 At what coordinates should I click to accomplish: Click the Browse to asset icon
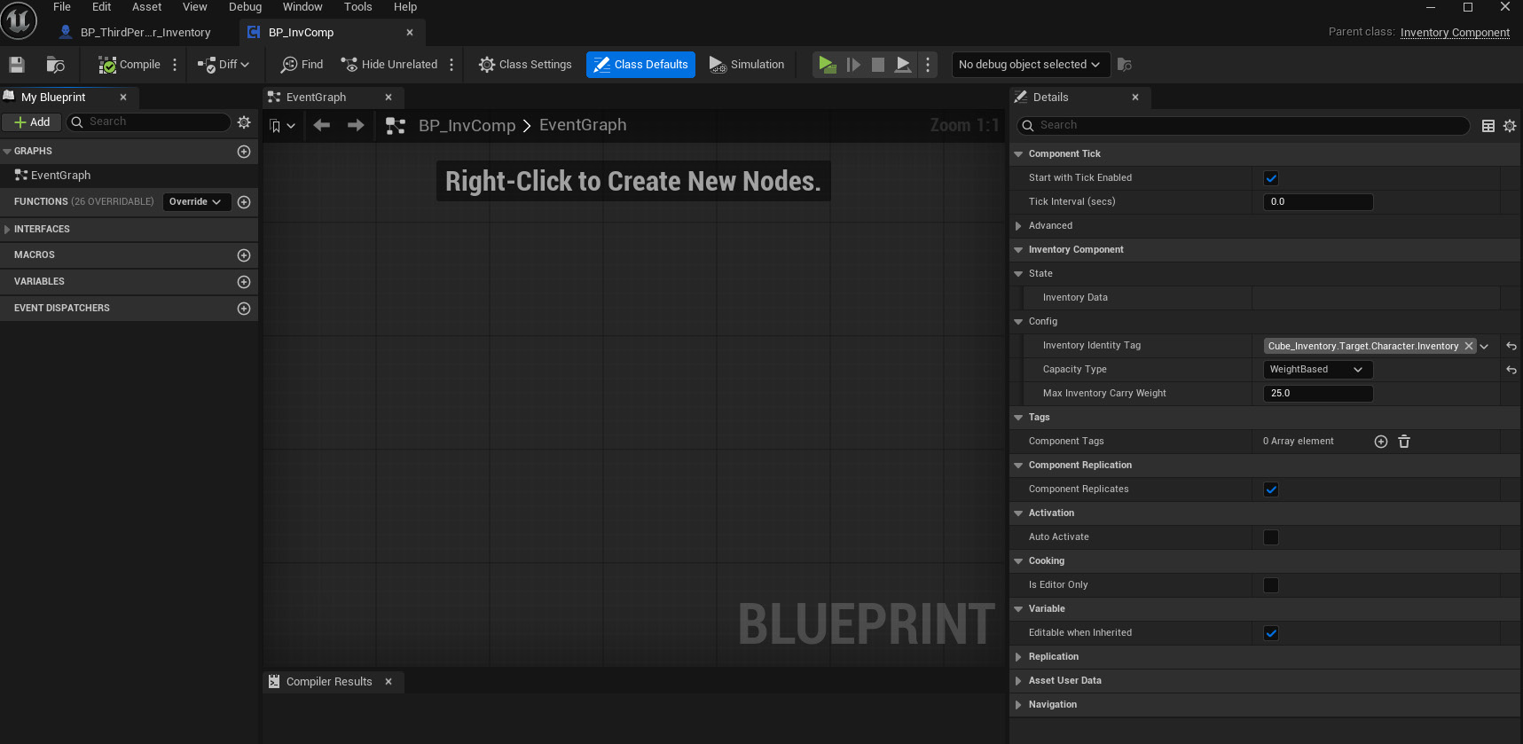tap(55, 65)
